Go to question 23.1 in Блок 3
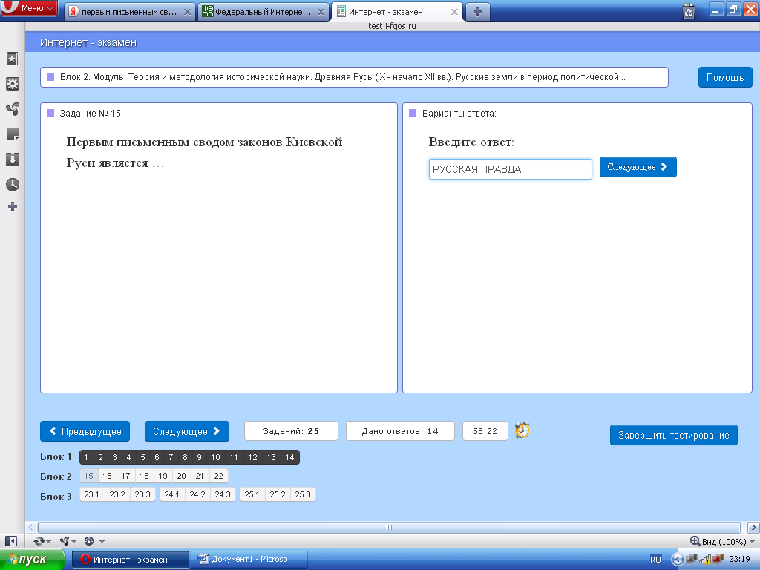This screenshot has width=760, height=570. (x=91, y=494)
